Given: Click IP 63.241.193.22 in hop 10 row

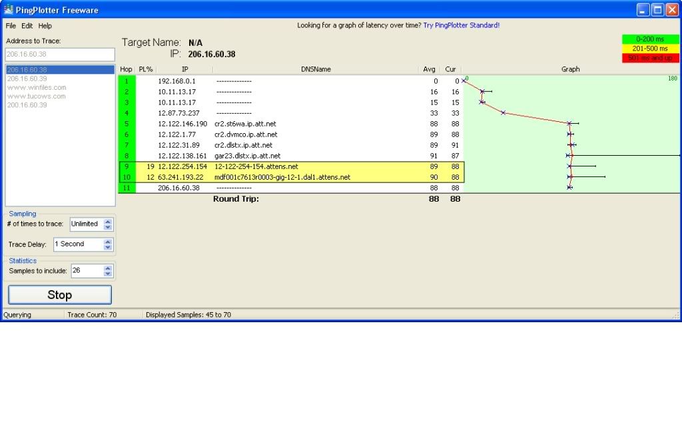Looking at the screenshot, I should [180, 178].
